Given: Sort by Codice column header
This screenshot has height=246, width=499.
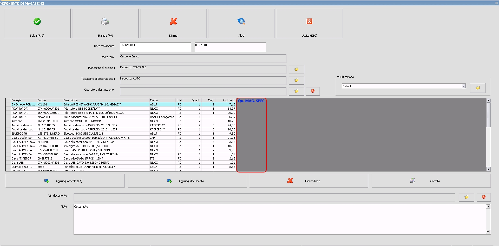Looking at the screenshot, I should tap(50, 100).
